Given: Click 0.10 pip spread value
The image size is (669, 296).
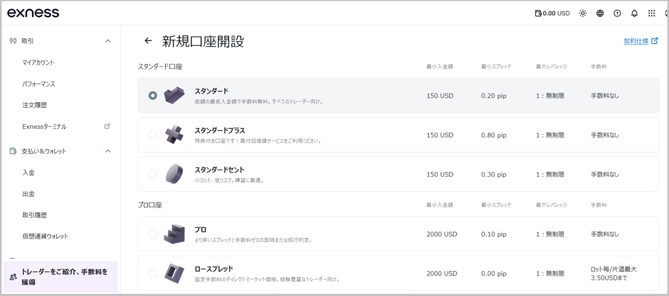Looking at the screenshot, I should pos(494,234).
